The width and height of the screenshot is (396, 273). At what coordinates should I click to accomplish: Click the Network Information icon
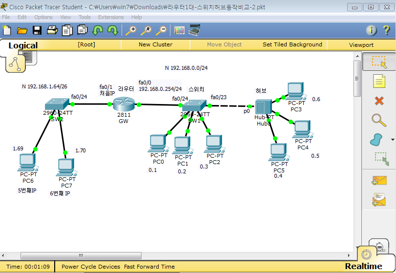pyautogui.click(x=371, y=30)
